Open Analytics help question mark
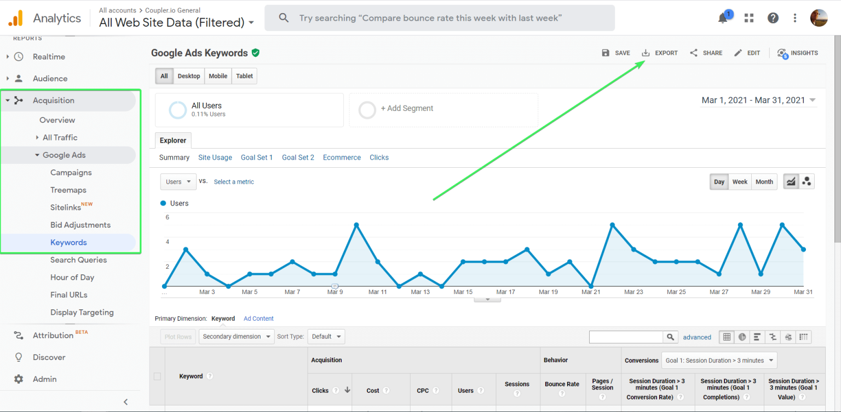The height and width of the screenshot is (412, 841). coord(773,17)
